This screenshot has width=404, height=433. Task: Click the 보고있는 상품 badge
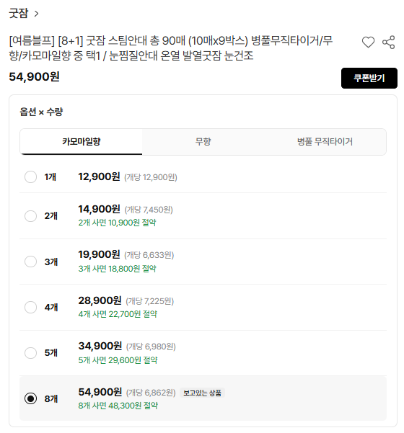(203, 393)
